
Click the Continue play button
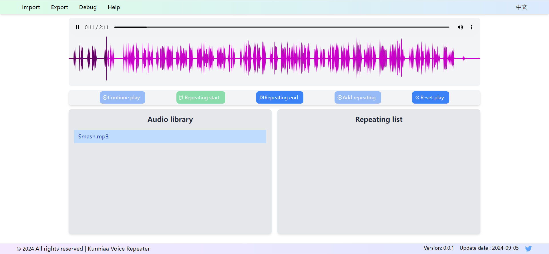click(x=122, y=98)
